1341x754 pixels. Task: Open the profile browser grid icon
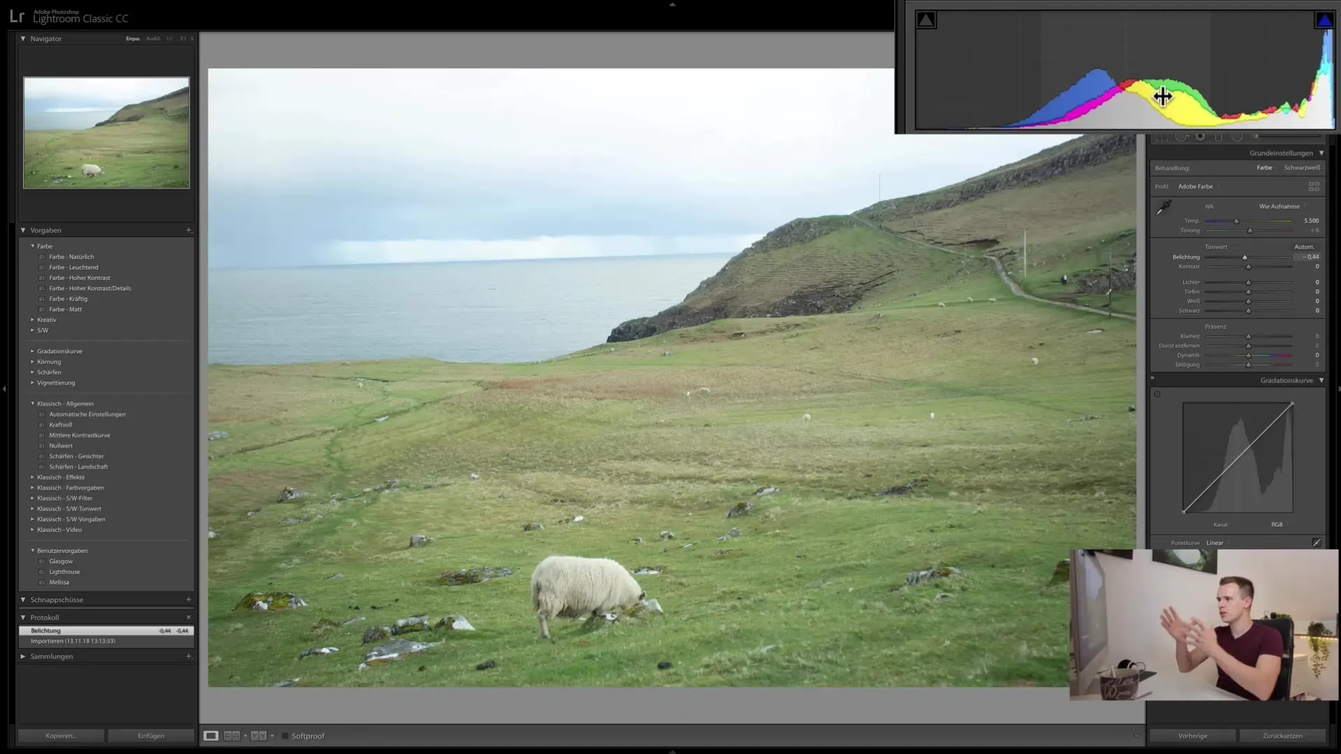click(x=1314, y=186)
